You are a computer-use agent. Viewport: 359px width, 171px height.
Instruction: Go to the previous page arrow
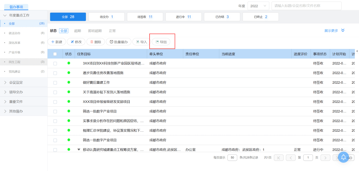pyautogui.click(x=291, y=158)
